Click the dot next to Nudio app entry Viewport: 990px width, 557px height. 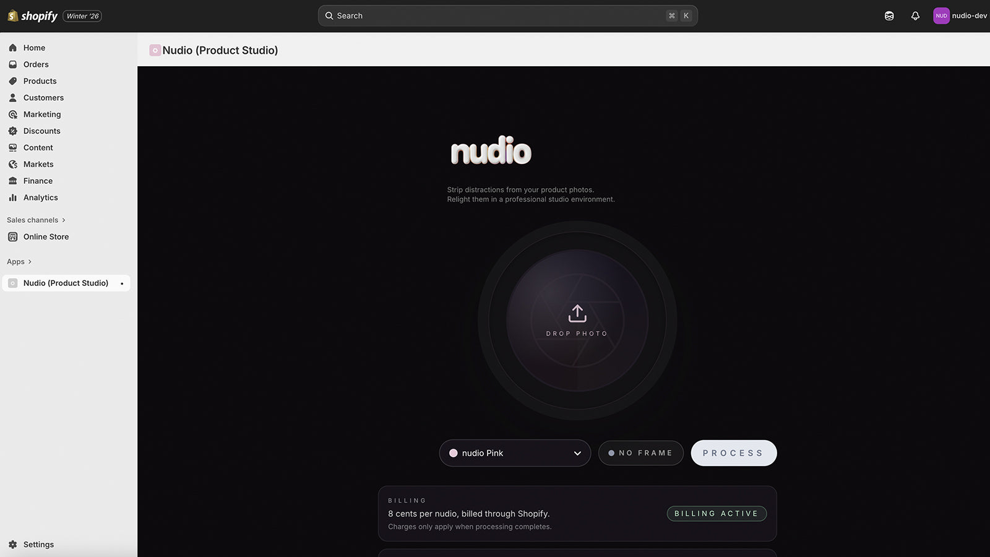tap(122, 283)
